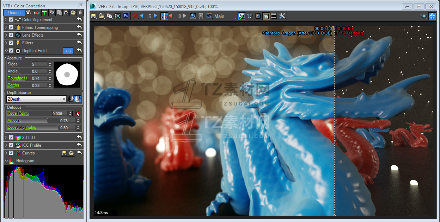Uncheck the ICC Profile checkbox
This screenshot has height=222, width=440.
(11, 145)
